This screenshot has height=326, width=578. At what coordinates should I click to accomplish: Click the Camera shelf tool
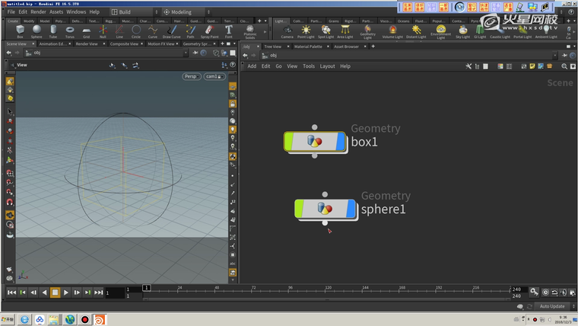tap(287, 31)
